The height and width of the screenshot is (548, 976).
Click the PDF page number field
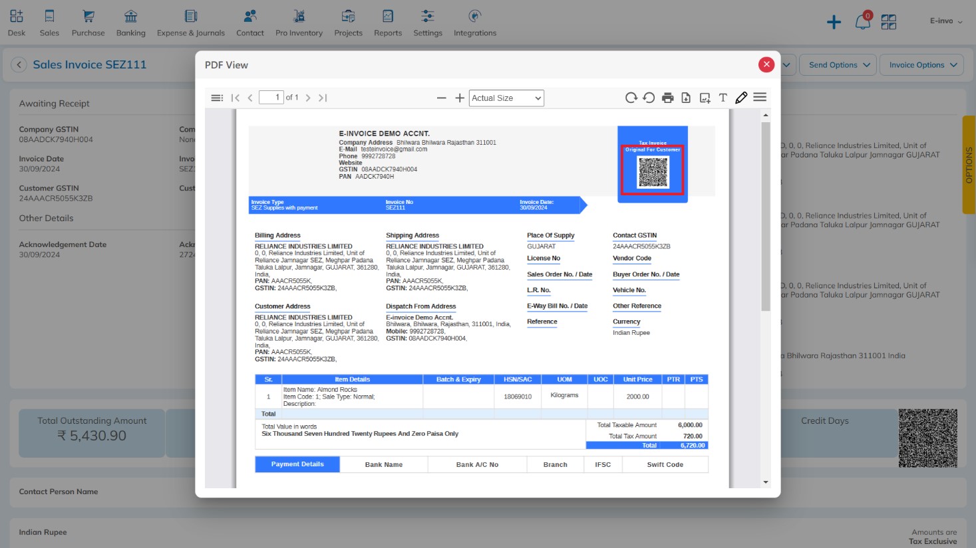271,98
